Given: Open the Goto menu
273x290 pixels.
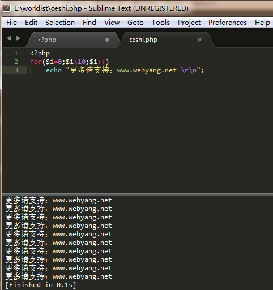Looking at the screenshot, I should pos(135,23).
